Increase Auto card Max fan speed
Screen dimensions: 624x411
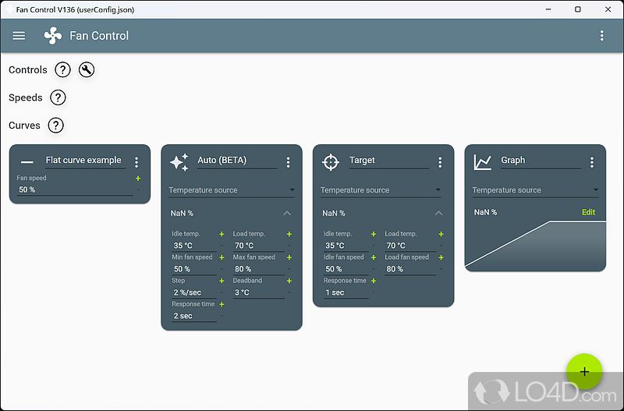click(289, 257)
